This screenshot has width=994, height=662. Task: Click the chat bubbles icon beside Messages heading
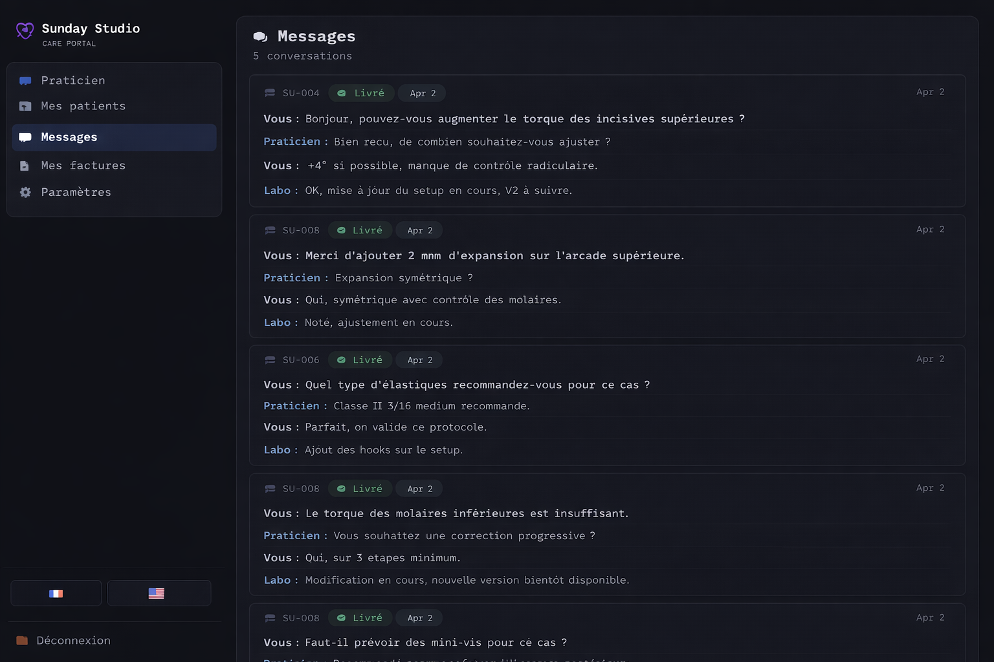tap(260, 37)
